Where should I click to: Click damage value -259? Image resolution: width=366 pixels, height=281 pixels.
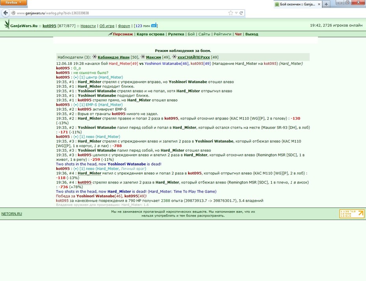coord(95,160)
